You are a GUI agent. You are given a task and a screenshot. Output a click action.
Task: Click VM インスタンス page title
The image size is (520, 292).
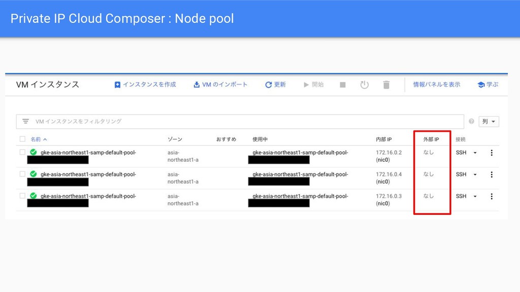tap(48, 85)
